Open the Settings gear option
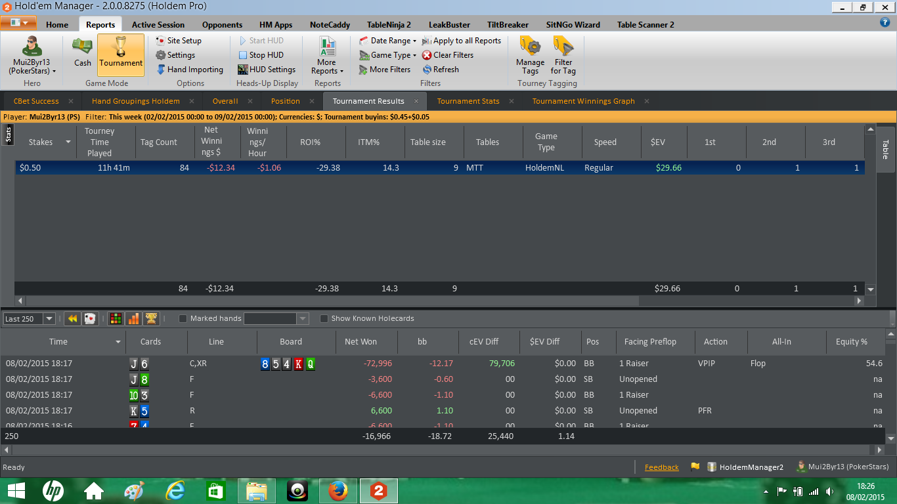Image resolution: width=897 pixels, height=504 pixels. pos(175,55)
